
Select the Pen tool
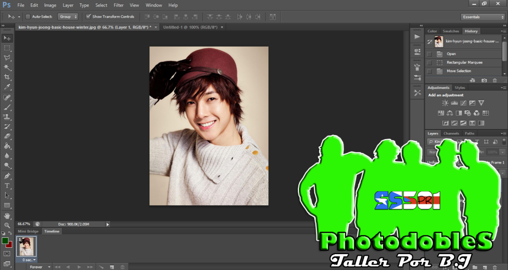pos(7,176)
